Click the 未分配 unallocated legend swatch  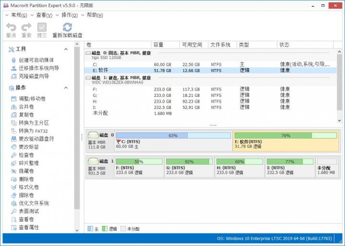tap(123, 229)
